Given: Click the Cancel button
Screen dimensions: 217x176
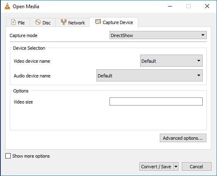Looking at the screenshot, I should tap(197, 167).
